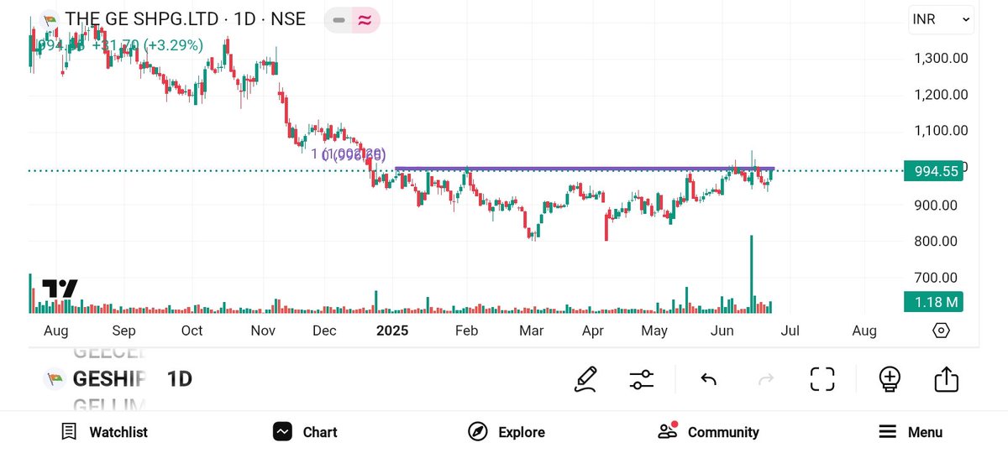Open chart settings sliders icon

tap(642, 379)
